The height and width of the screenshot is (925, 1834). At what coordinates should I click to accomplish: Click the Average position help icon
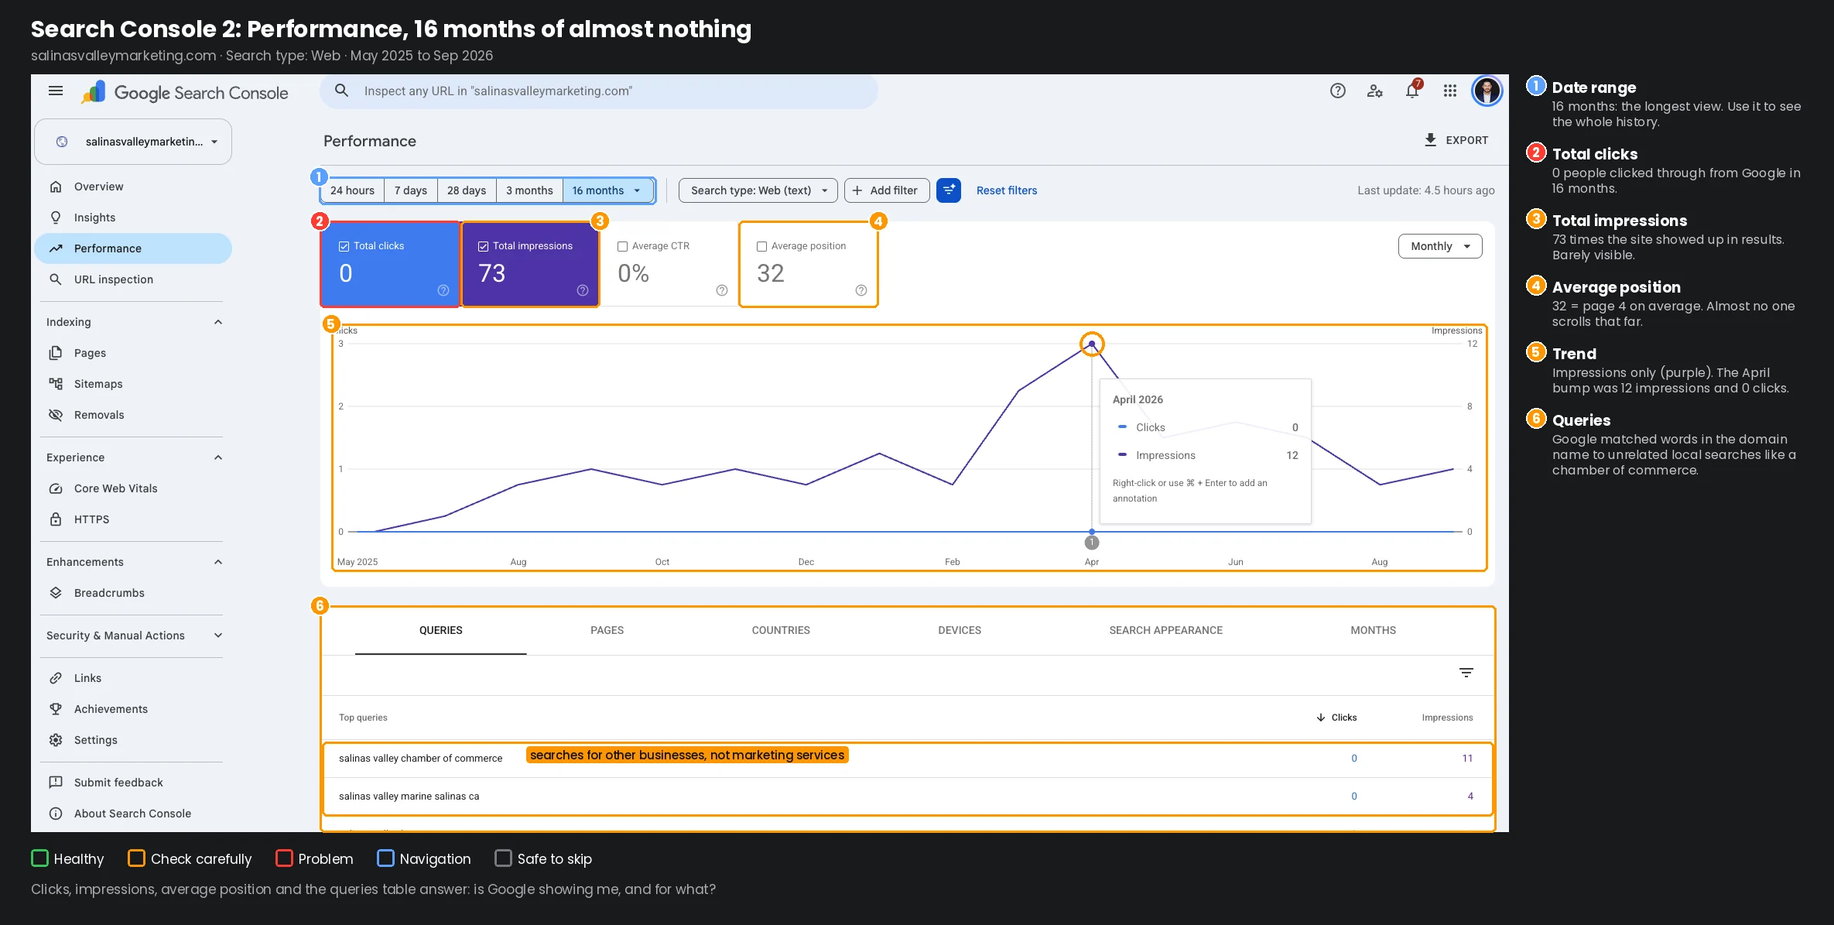(x=861, y=290)
